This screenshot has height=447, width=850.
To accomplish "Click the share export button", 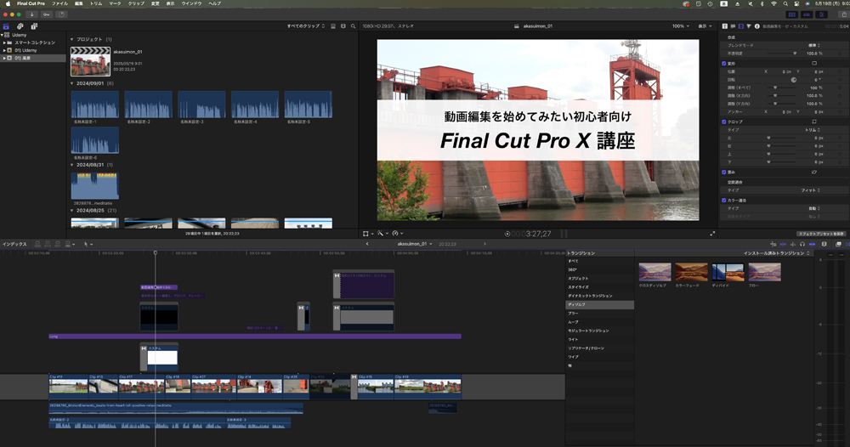I will 845,14.
